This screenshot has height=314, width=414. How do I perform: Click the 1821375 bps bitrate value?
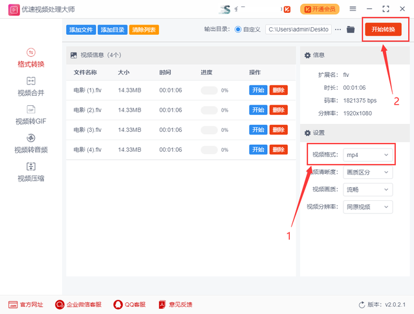point(360,100)
